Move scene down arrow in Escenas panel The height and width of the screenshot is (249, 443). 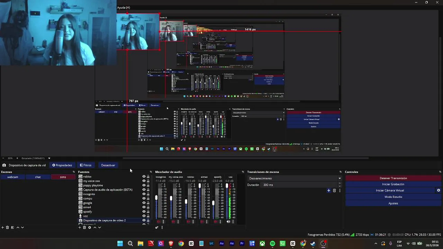tap(22, 228)
